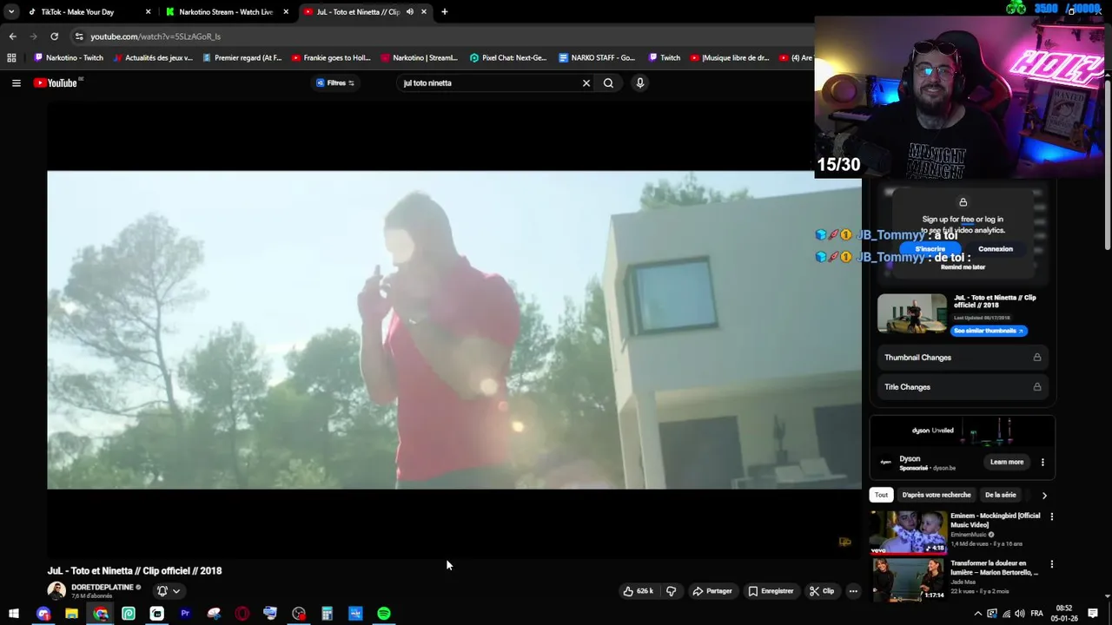Click Learn more on Dyson ad

(x=1007, y=462)
